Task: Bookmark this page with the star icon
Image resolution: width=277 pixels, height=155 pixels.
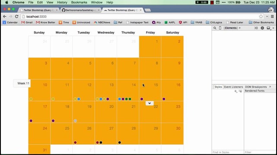Action: [261, 16]
